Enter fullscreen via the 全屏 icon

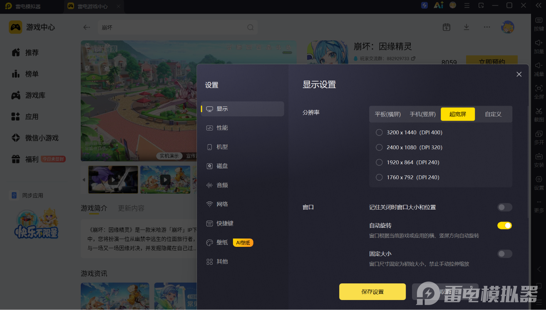[x=539, y=88]
